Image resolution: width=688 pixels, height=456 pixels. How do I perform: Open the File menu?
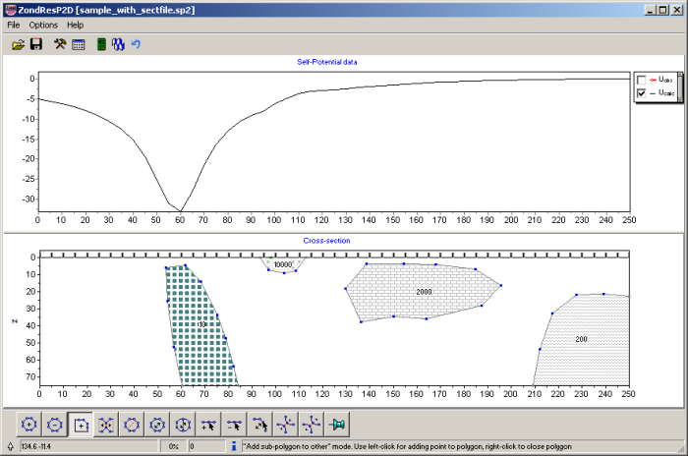pos(13,25)
